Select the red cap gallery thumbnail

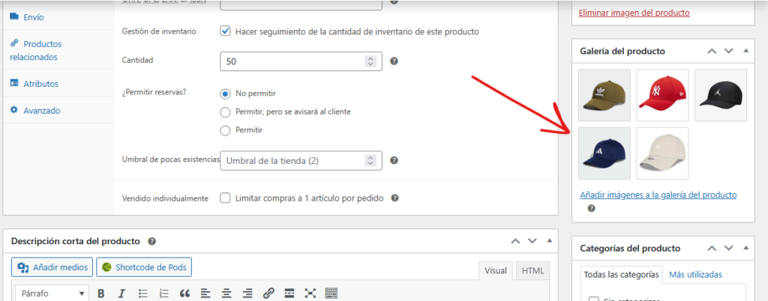[662, 94]
